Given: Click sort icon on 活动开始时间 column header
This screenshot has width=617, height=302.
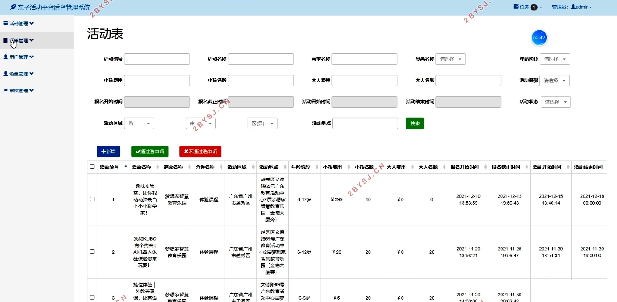Looking at the screenshot, I should click(568, 167).
